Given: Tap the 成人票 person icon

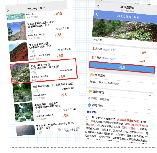Looking at the screenshot, I should (93, 49).
